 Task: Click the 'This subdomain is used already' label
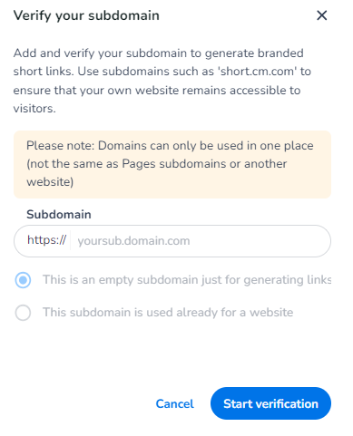pos(168,313)
